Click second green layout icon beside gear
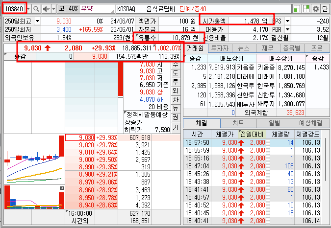This screenshot has height=228, width=331. [306, 9]
